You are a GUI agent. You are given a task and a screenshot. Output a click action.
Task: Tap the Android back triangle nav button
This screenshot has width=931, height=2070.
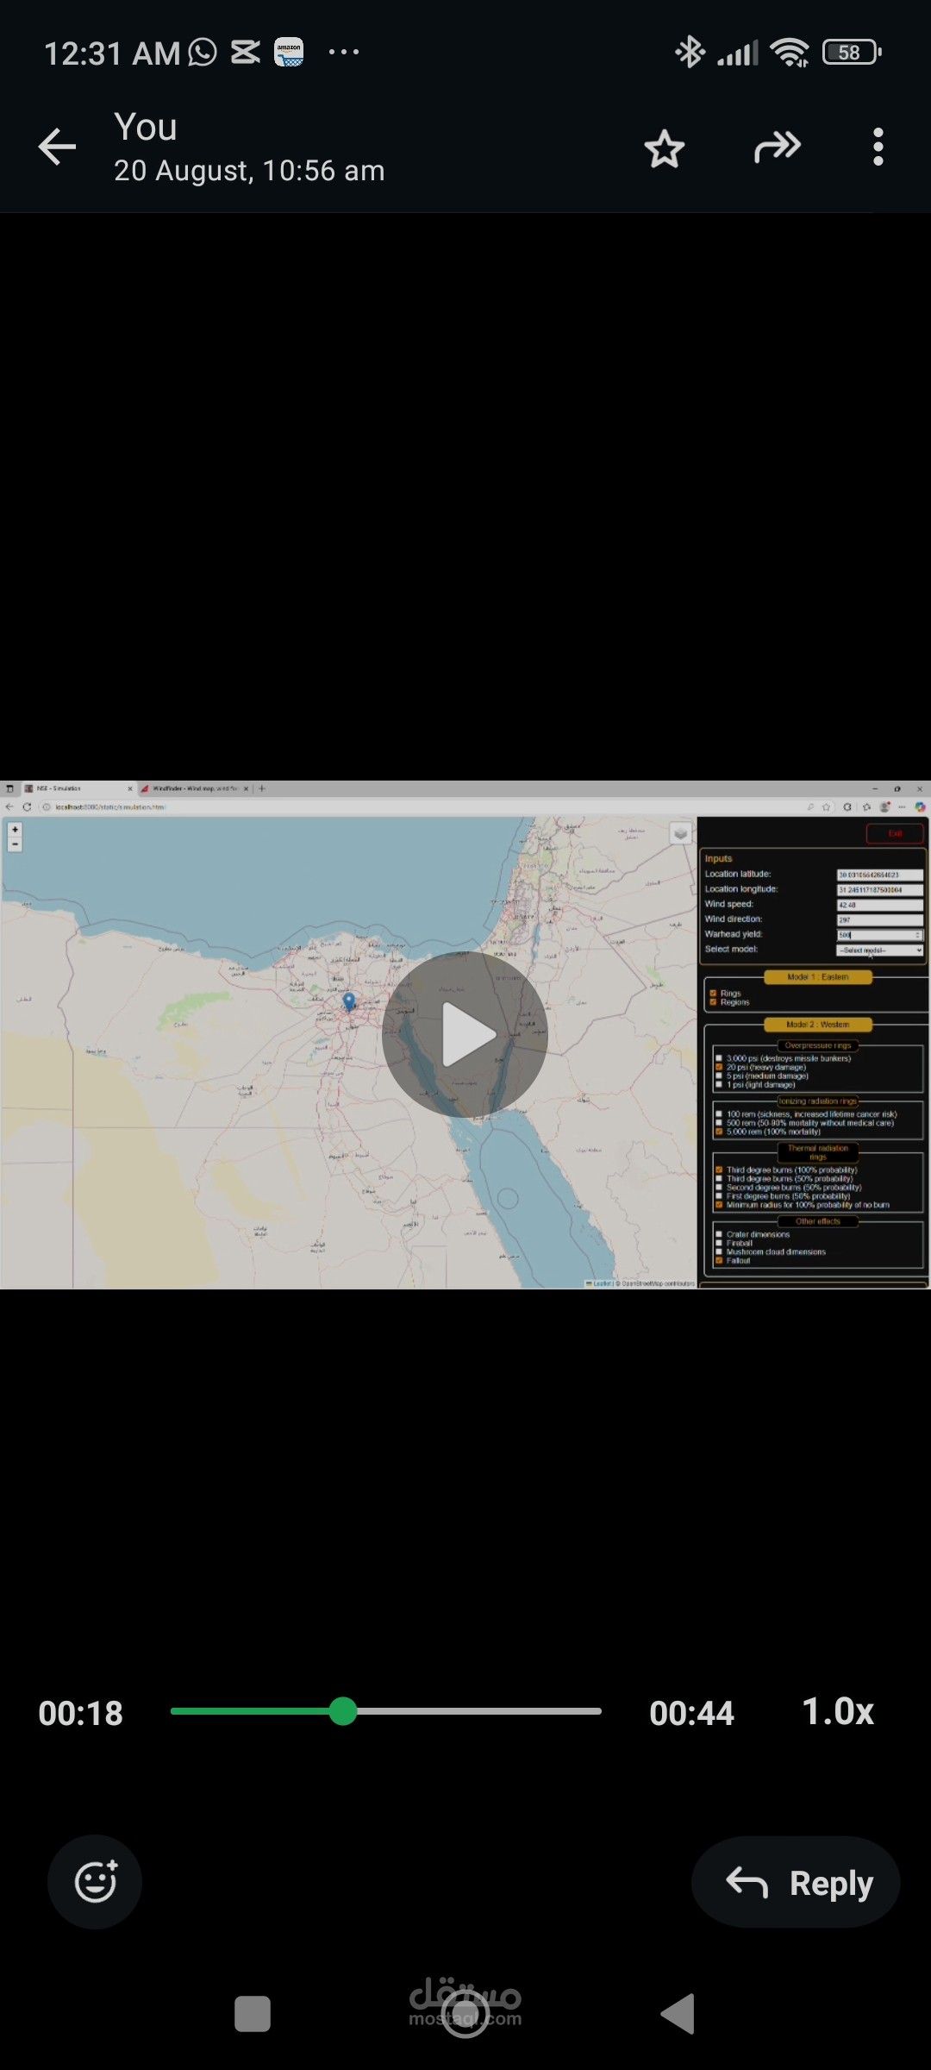678,2014
